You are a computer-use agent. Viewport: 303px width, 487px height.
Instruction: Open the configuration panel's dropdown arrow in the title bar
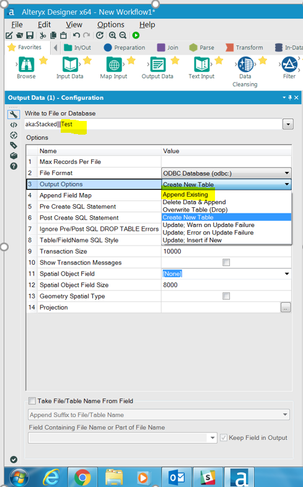click(x=284, y=97)
